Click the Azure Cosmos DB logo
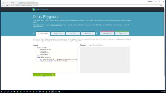The width and height of the screenshot is (166, 93). [40, 10]
